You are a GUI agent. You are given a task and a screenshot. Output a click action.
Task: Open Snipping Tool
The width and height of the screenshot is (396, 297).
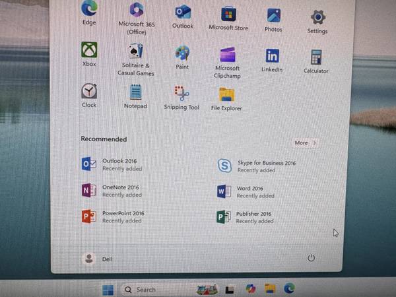(x=181, y=98)
